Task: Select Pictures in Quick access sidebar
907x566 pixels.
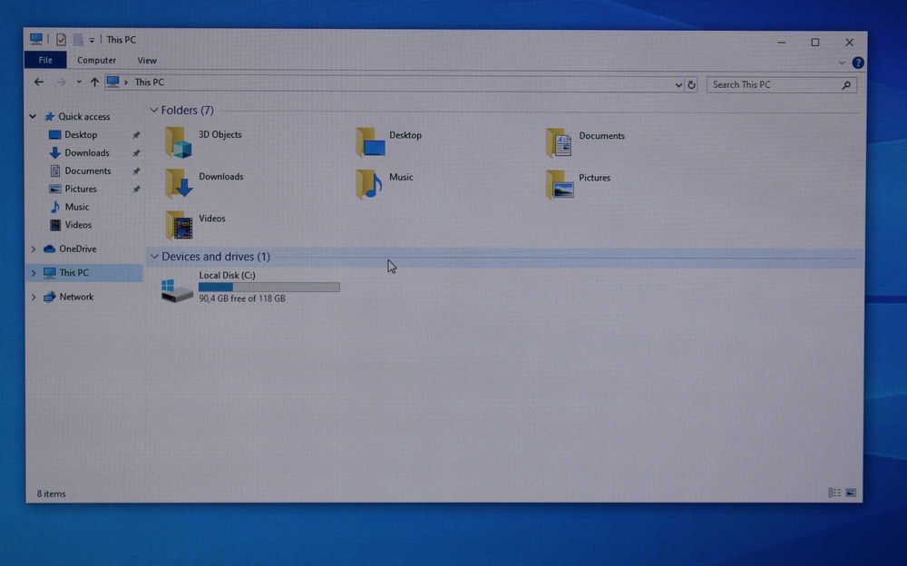Action: (81, 189)
